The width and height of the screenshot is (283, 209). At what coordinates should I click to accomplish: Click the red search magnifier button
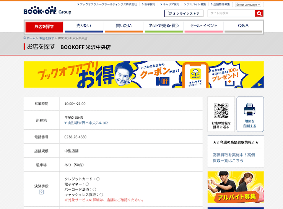[259, 13]
